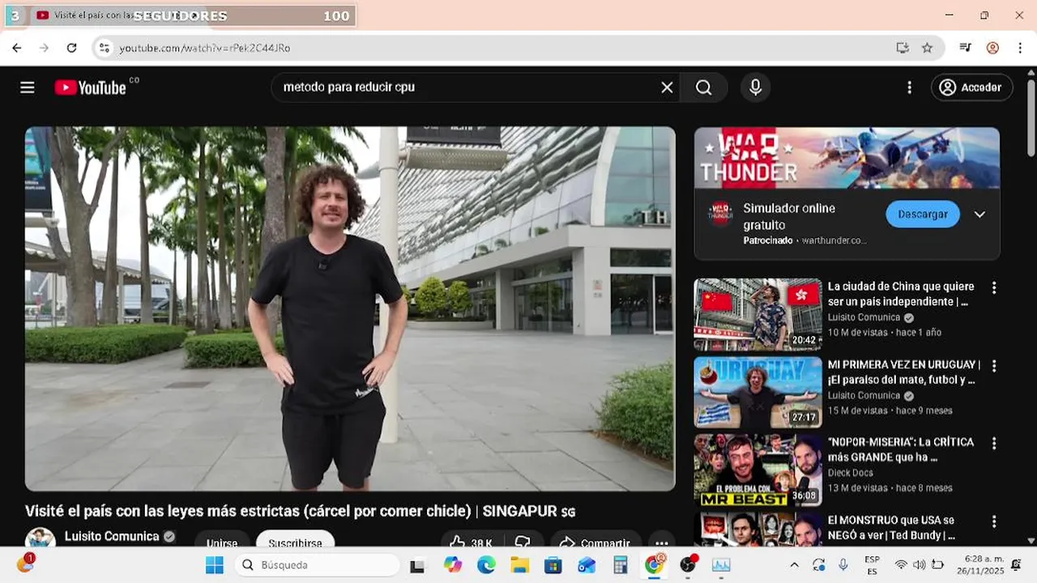Open options for NOPOR-MISERIA video

(994, 443)
